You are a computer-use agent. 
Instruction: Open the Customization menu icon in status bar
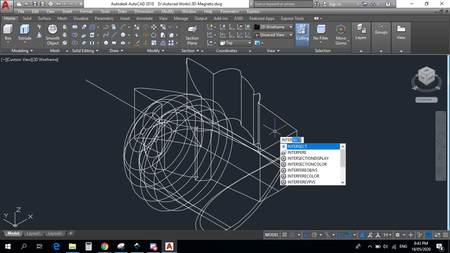click(446, 235)
